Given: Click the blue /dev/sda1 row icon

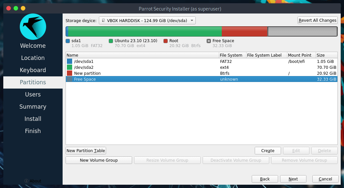Looking at the screenshot, I should click(69, 61).
